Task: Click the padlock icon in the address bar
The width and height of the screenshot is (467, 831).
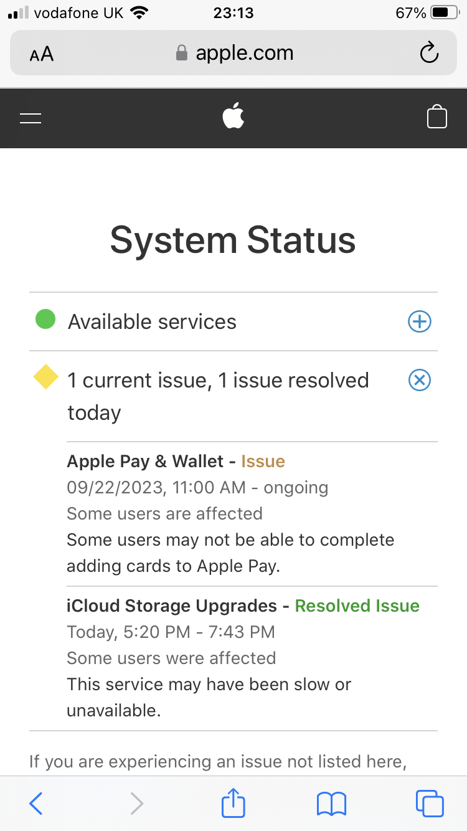Action: [x=181, y=53]
